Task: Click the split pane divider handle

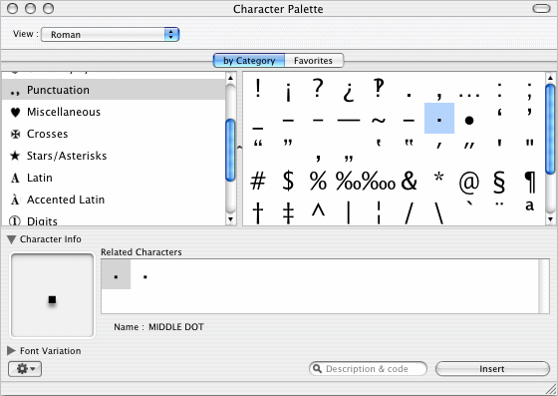Action: (x=239, y=148)
